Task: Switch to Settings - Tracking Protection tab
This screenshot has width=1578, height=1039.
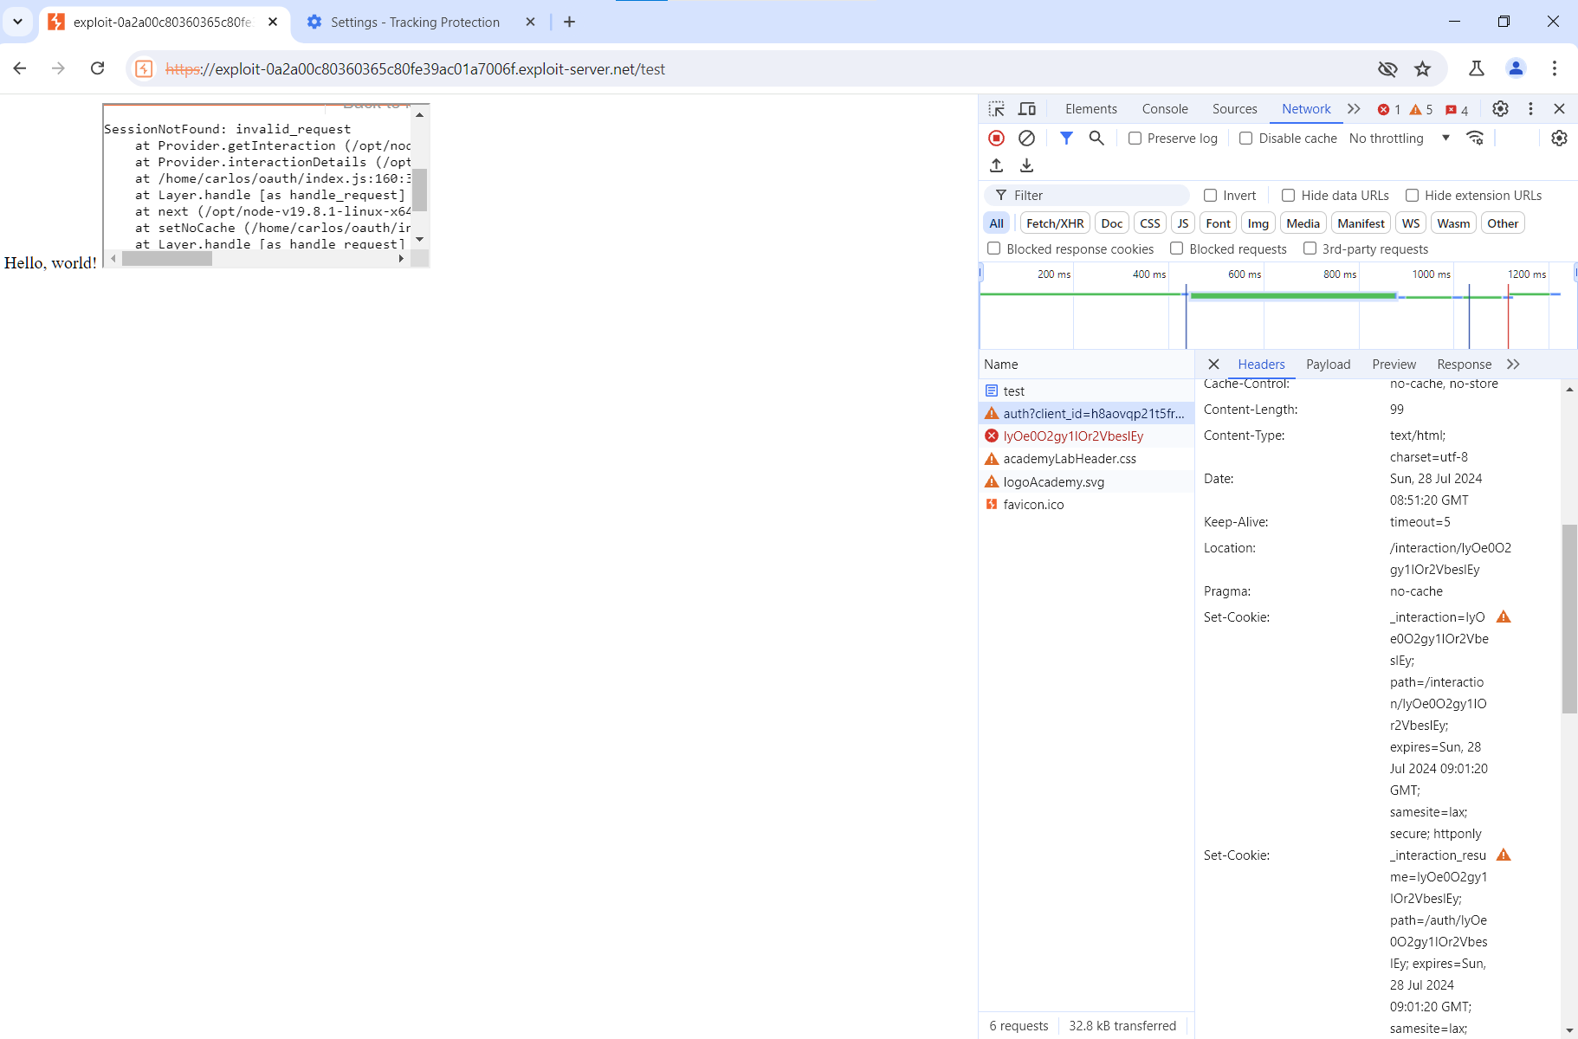Action: [415, 23]
